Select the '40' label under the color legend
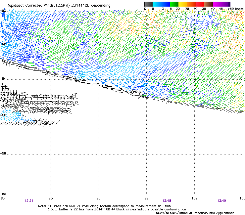Viewport: 245px width, 215px height. pos(213,9)
